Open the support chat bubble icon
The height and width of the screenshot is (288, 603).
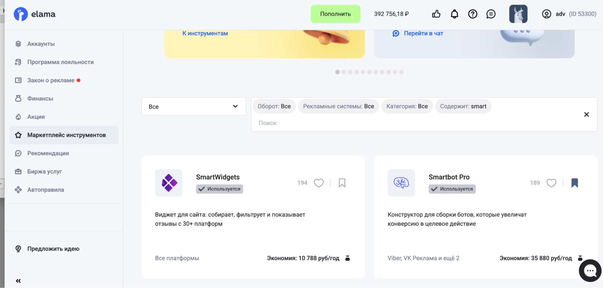point(491,14)
